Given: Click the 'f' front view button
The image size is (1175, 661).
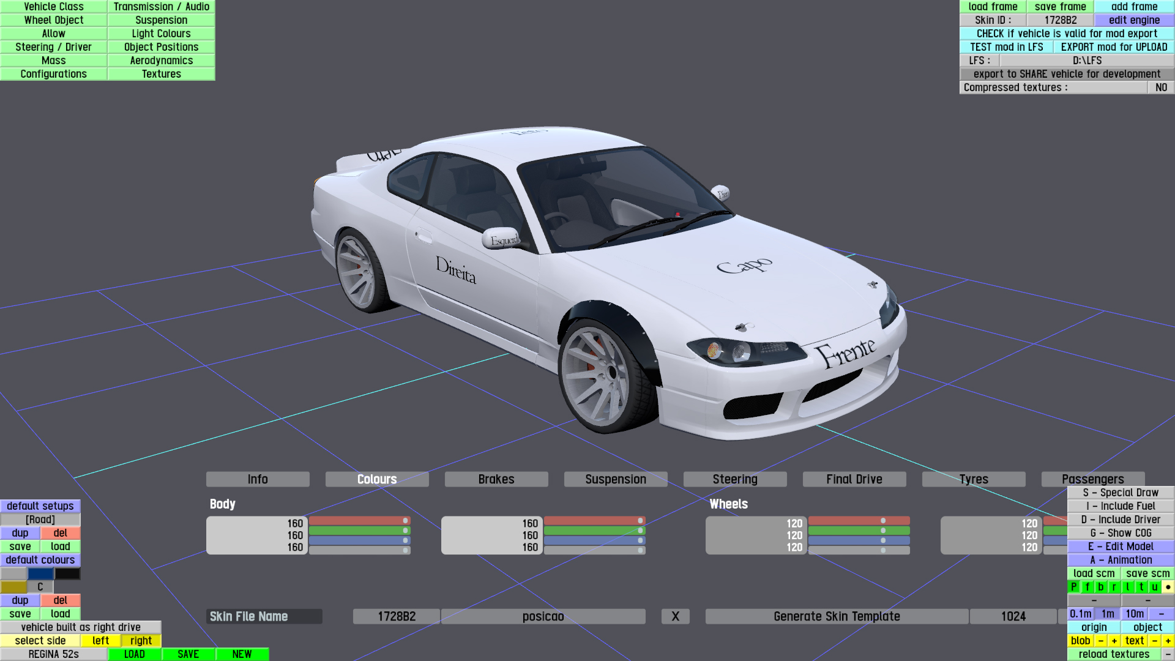Looking at the screenshot, I should (1087, 587).
